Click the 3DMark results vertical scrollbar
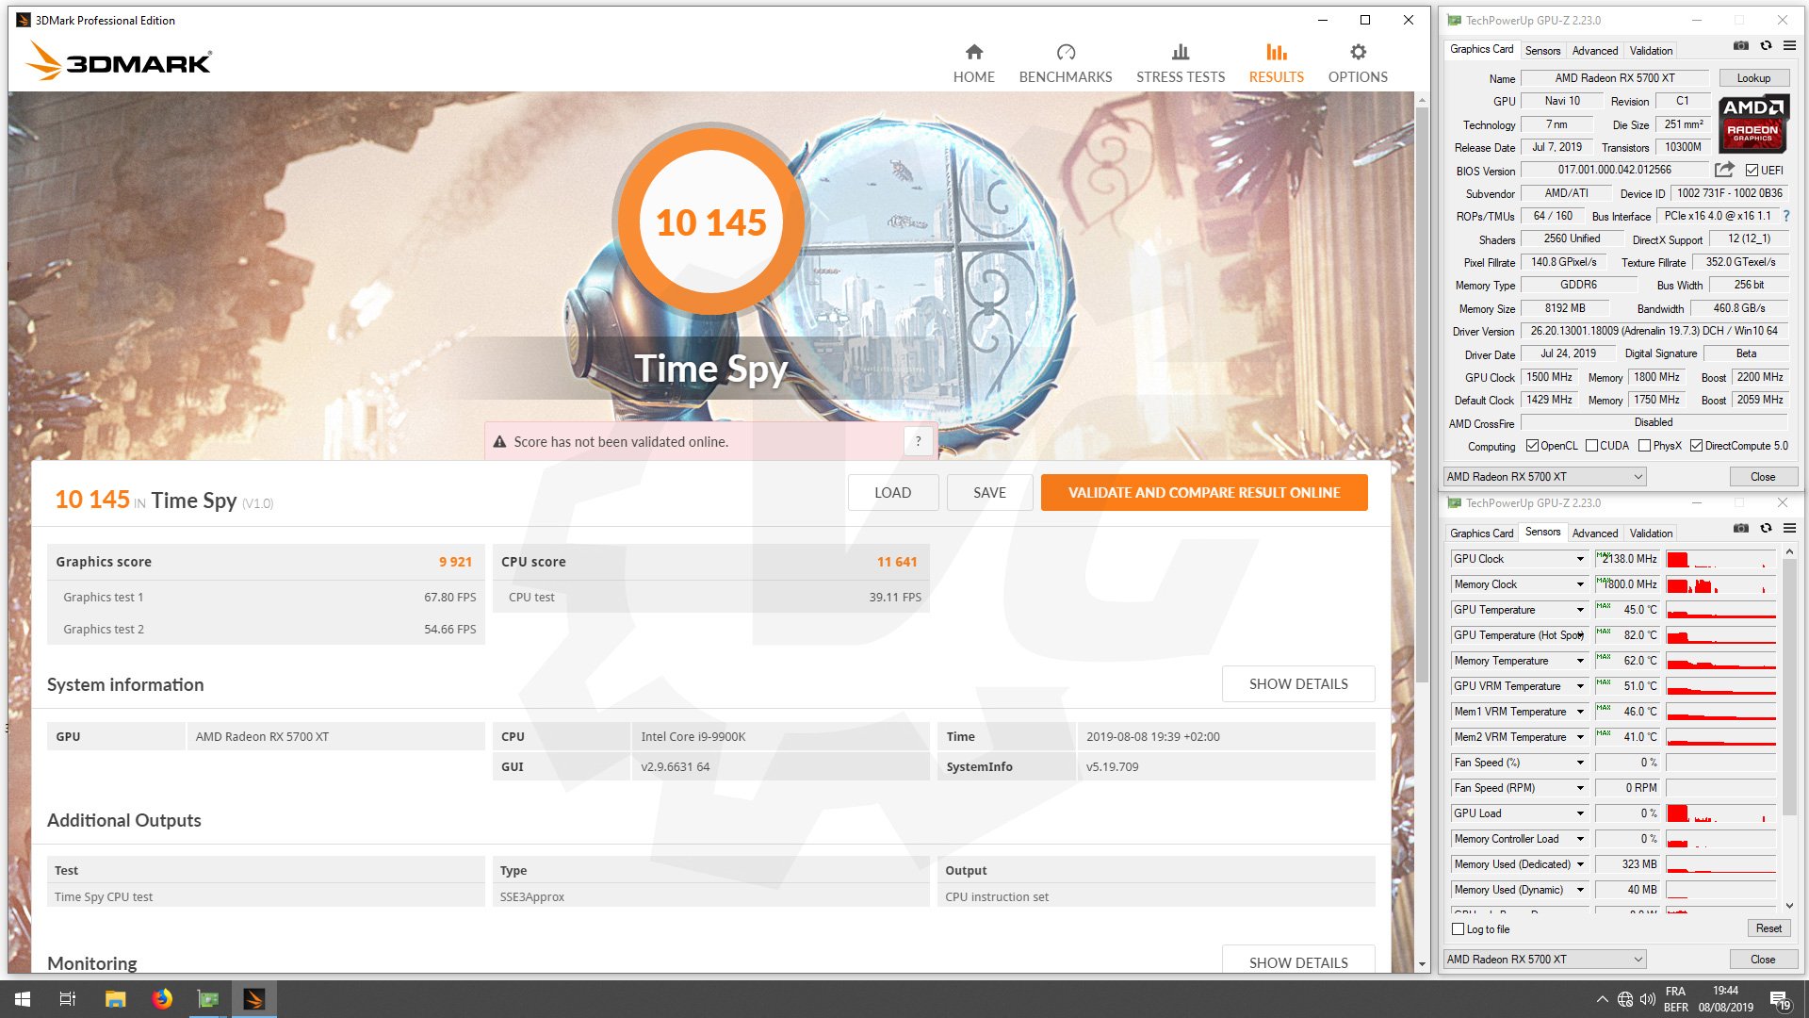The image size is (1809, 1018). coord(1422,396)
